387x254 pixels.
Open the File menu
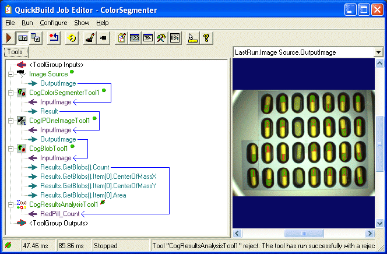click(x=10, y=23)
